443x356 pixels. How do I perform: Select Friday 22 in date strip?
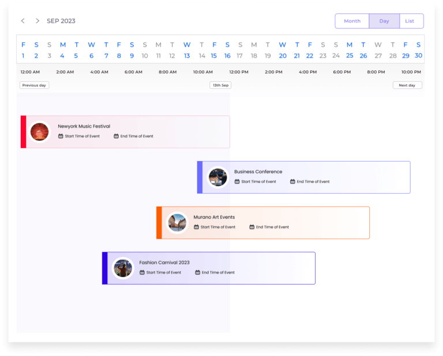tap(310, 50)
